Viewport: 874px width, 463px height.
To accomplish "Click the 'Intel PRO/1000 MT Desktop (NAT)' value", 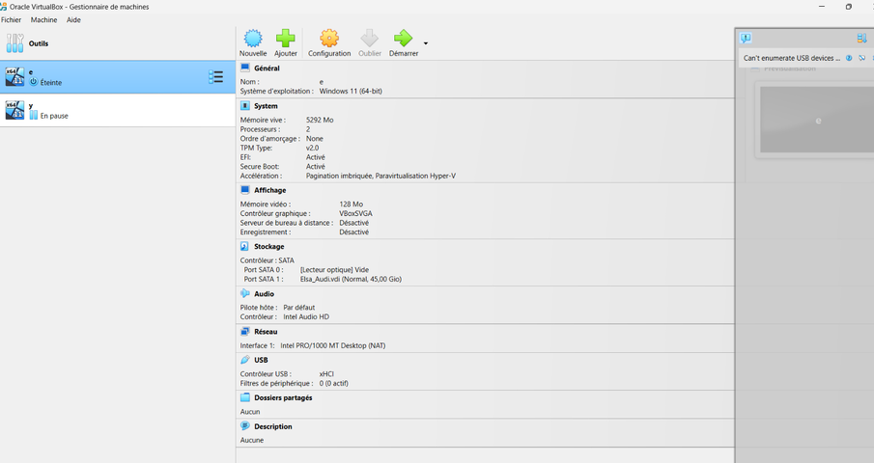I will [x=333, y=345].
